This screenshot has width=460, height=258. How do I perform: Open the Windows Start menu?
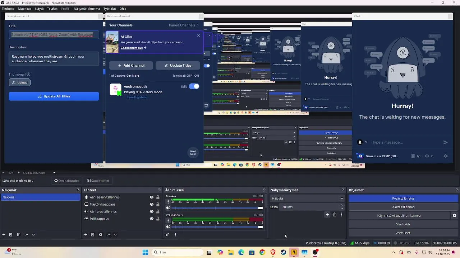pyautogui.click(x=145, y=252)
